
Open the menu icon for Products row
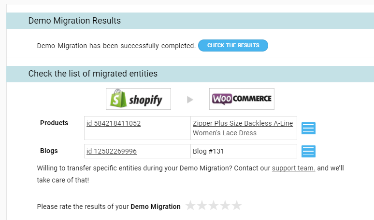[x=308, y=129]
